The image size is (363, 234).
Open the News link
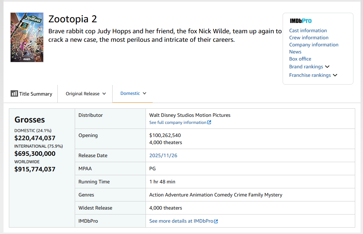coord(295,52)
